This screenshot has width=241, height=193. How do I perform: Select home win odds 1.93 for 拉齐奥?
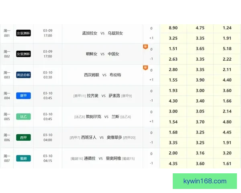pyautogui.click(x=173, y=90)
